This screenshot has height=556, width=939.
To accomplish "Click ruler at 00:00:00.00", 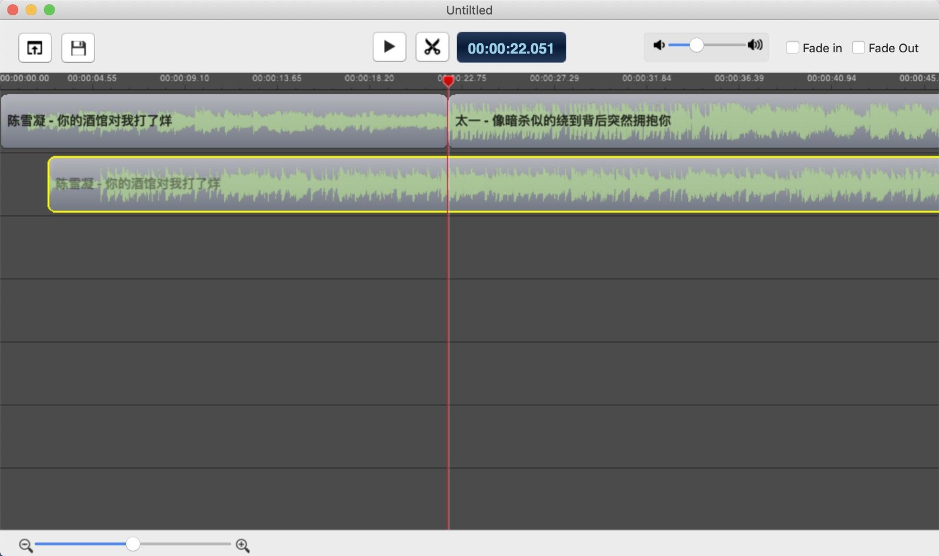I will (x=25, y=78).
